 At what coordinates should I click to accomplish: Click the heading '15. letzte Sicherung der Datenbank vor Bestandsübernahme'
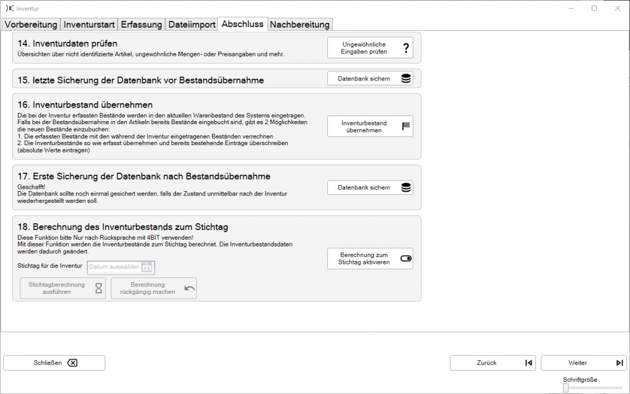click(141, 81)
